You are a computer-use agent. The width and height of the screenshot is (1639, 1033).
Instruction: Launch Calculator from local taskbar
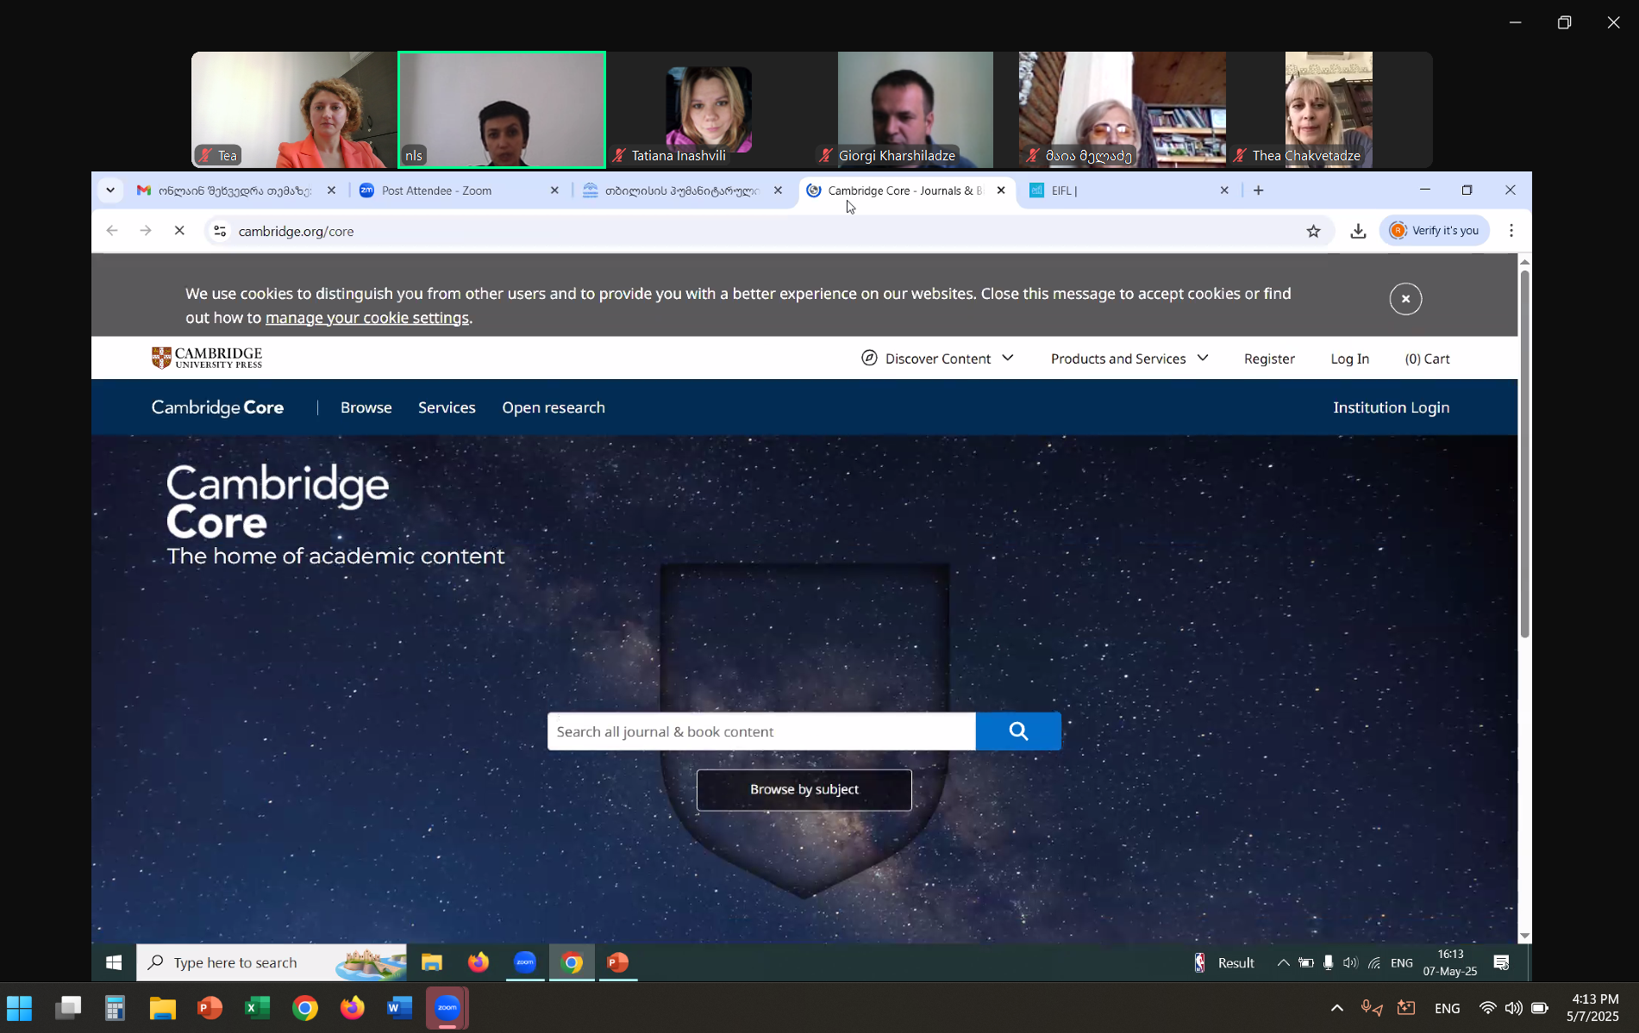(115, 1008)
